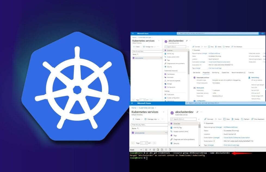
Task: Open Namespaces in the upper portal menu
Action: tap(171, 74)
